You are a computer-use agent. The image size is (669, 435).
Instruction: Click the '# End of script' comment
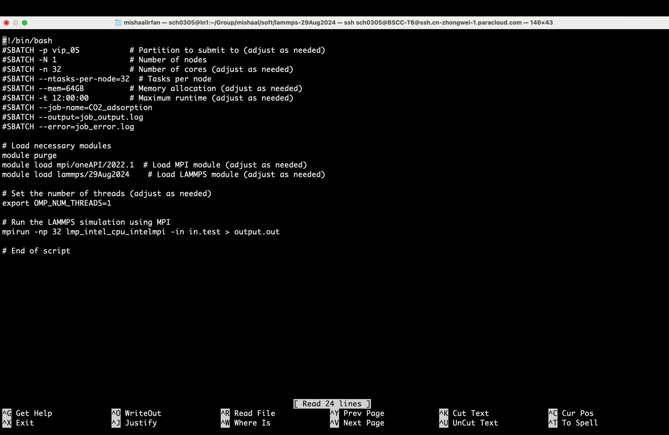pyautogui.click(x=36, y=251)
